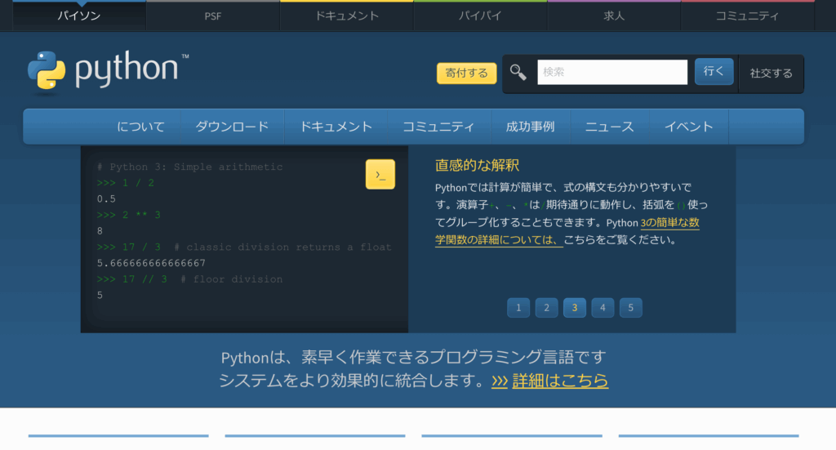Click the magnifying glass search icon
836x450 pixels.
coord(518,72)
